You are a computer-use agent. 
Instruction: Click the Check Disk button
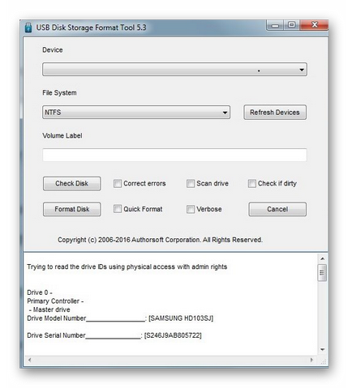click(x=72, y=184)
